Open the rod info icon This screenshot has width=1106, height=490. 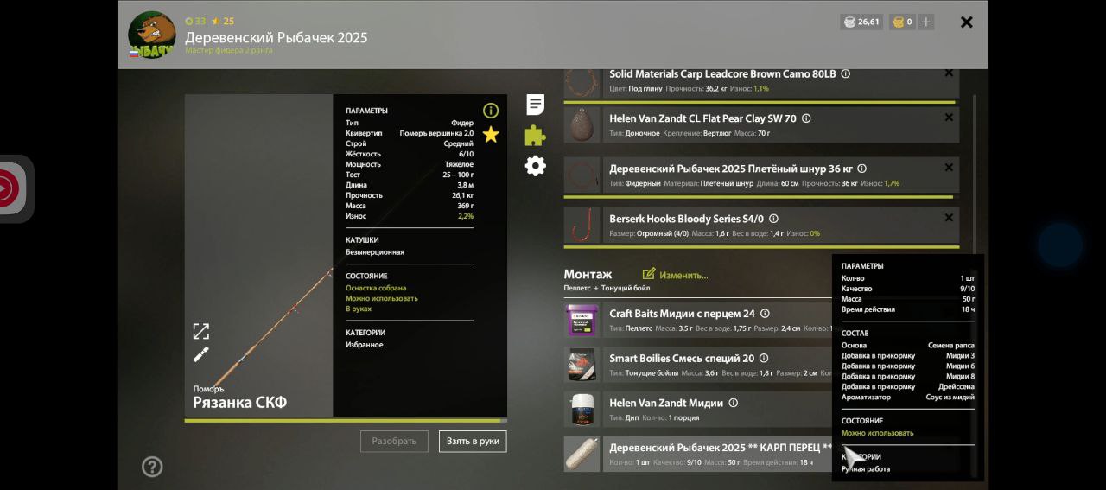tap(491, 111)
